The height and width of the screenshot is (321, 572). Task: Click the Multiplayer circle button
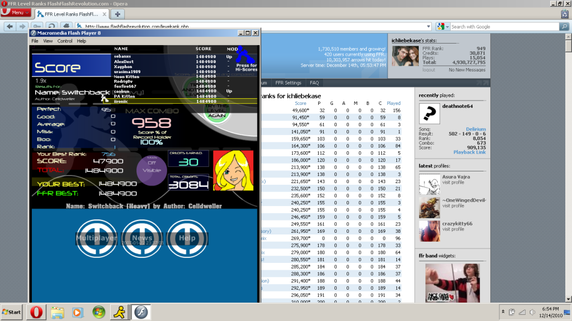point(97,238)
